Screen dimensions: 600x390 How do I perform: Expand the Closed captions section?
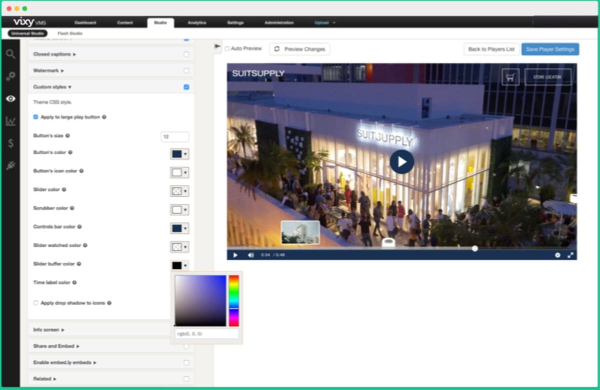(x=54, y=54)
